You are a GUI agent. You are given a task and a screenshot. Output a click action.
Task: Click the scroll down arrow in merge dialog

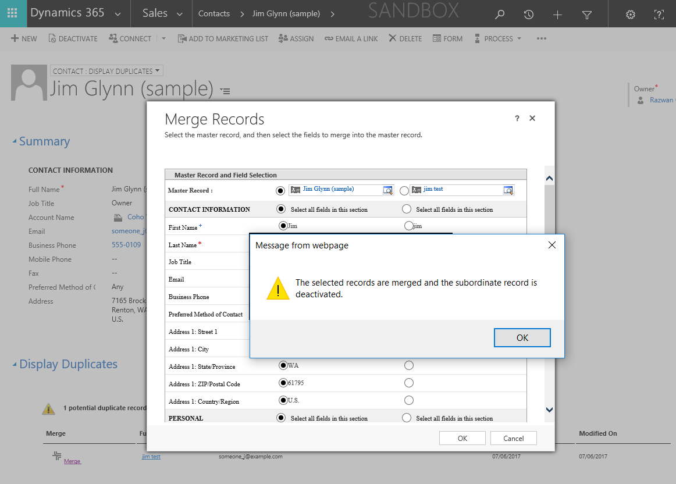pos(549,410)
